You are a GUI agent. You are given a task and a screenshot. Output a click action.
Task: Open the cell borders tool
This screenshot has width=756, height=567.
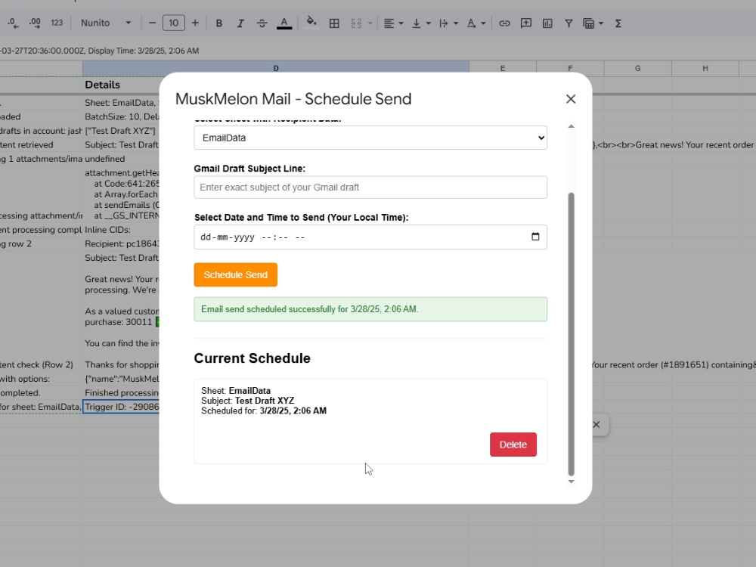pos(334,23)
